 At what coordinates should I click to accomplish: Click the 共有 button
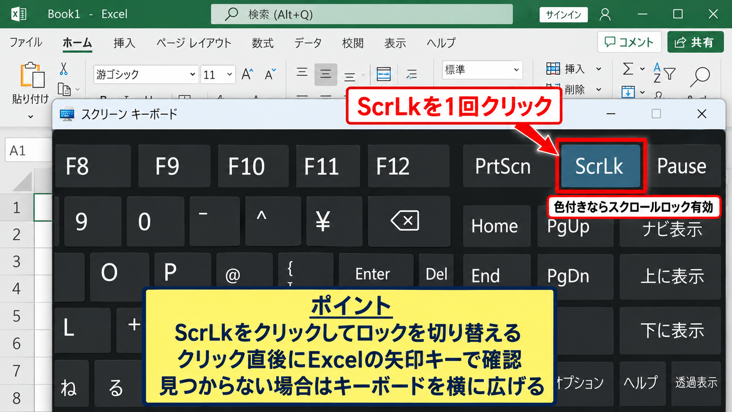pos(695,42)
